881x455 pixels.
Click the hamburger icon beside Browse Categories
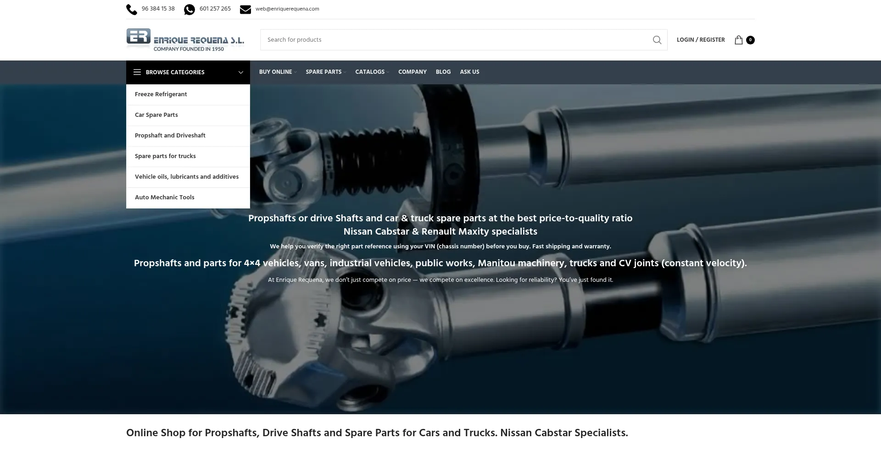point(137,72)
